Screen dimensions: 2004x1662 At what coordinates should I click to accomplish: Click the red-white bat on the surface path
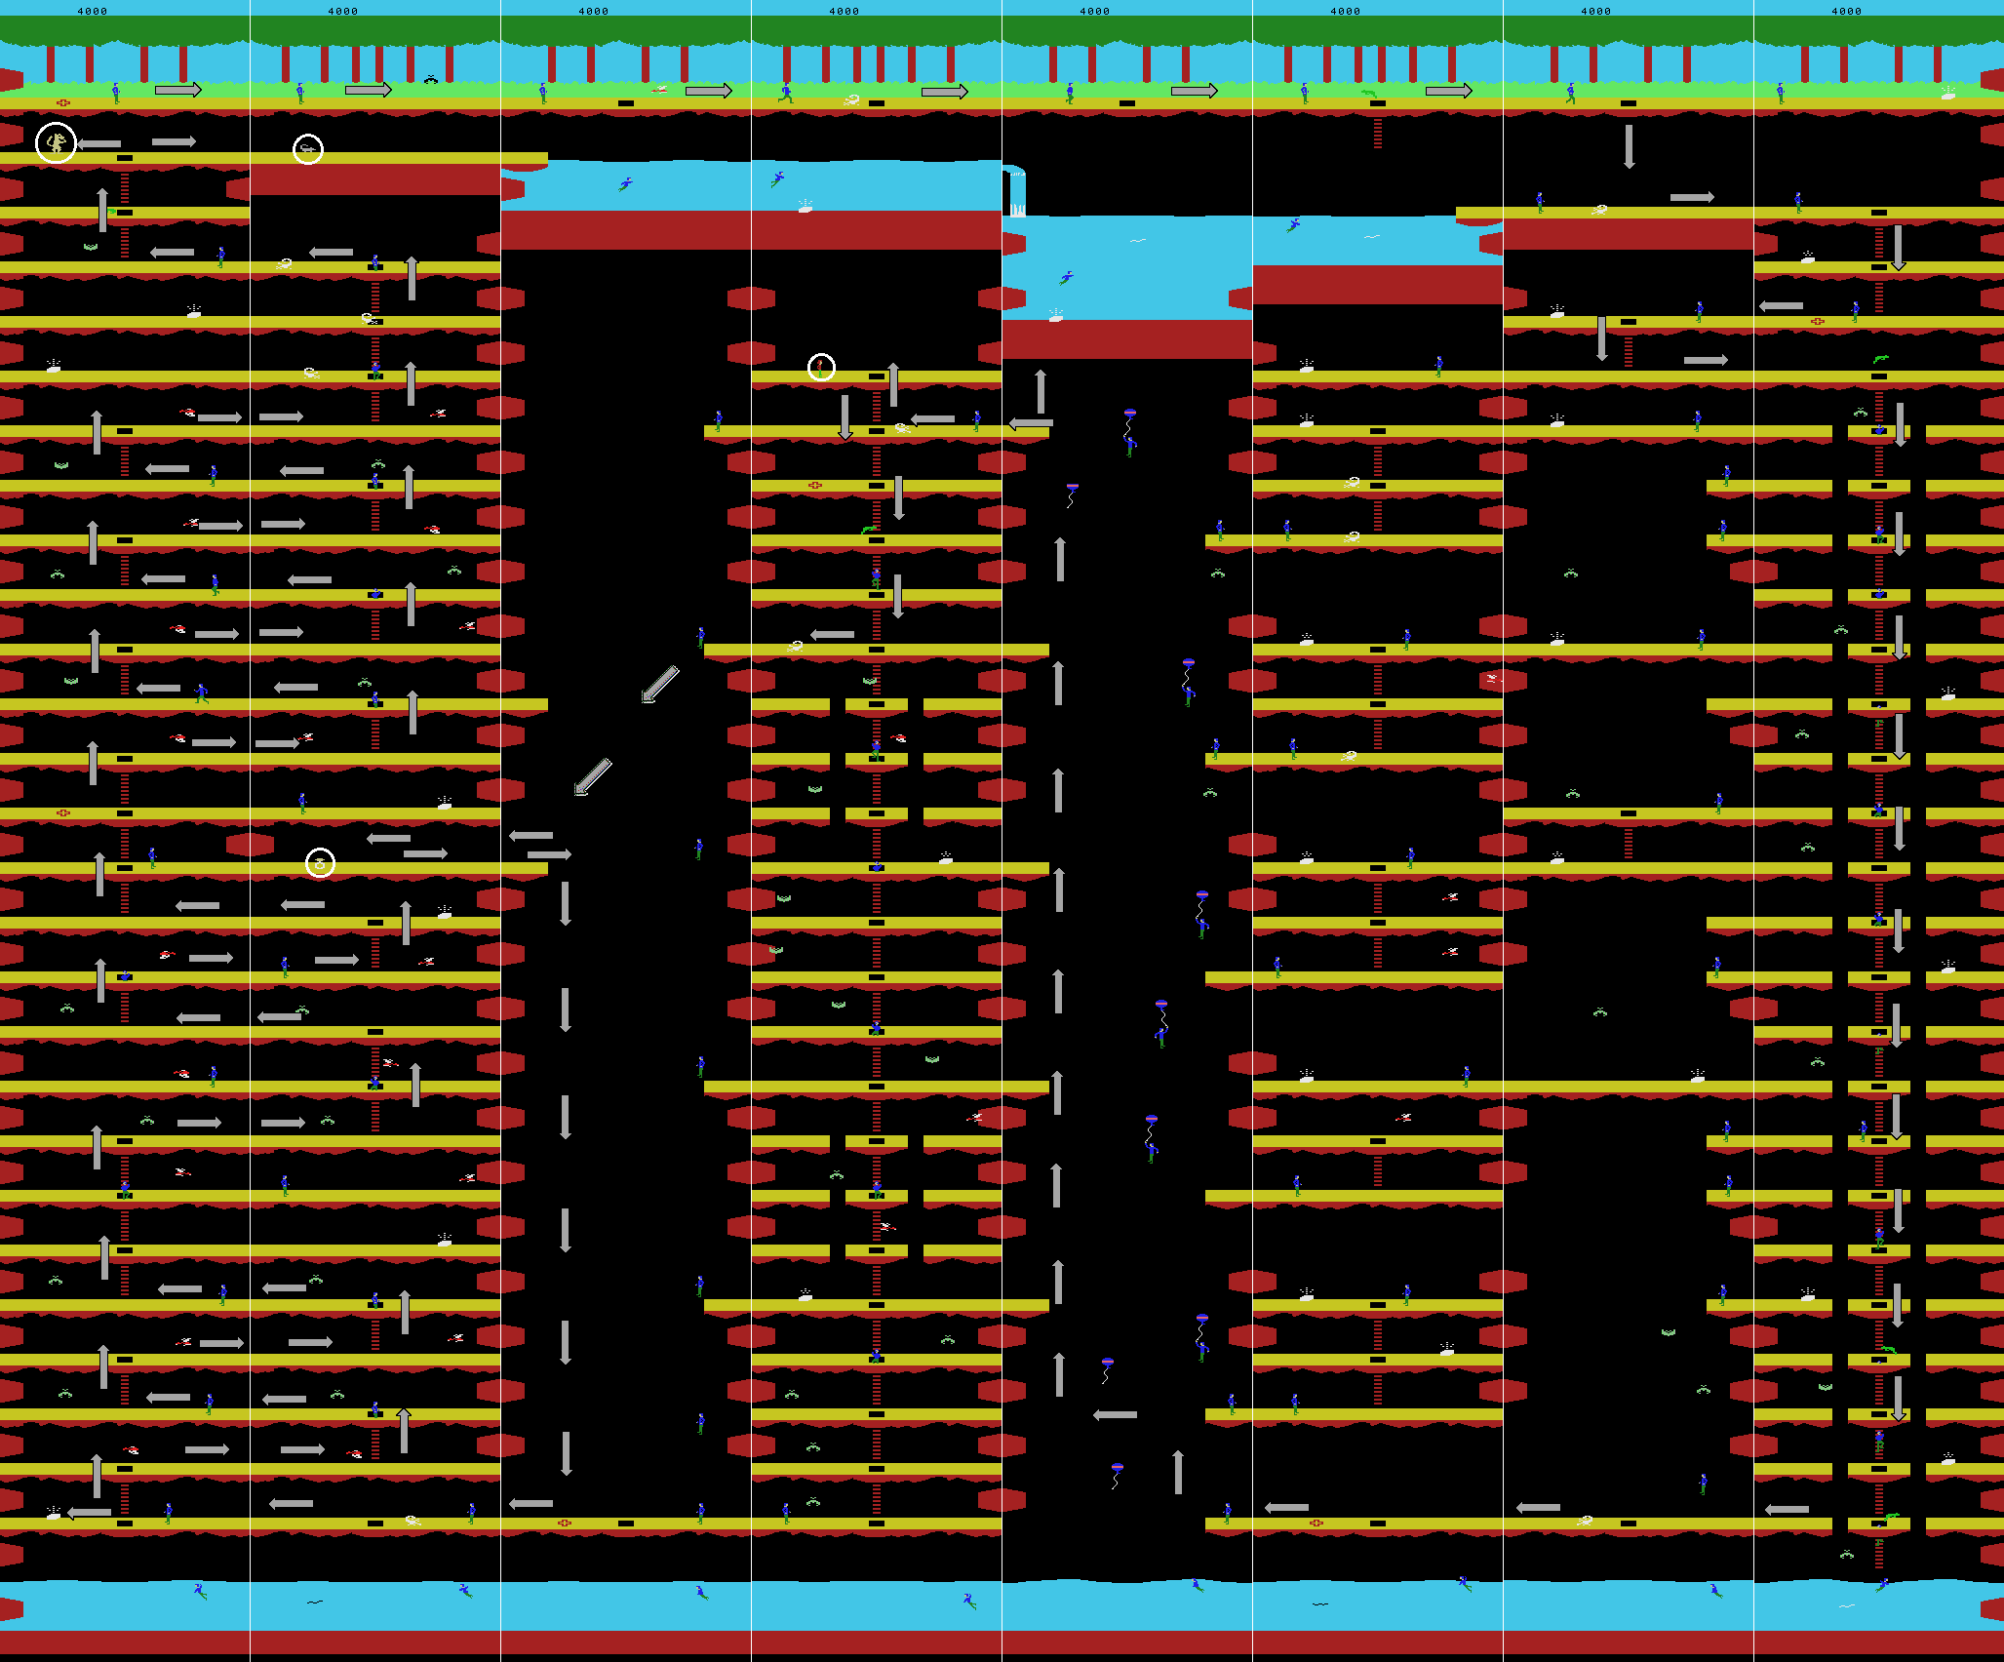pos(659,89)
